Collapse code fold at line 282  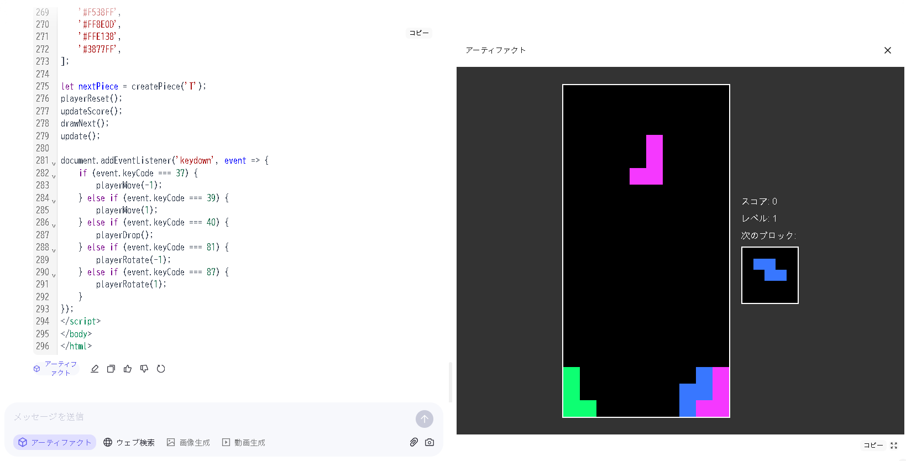click(54, 176)
